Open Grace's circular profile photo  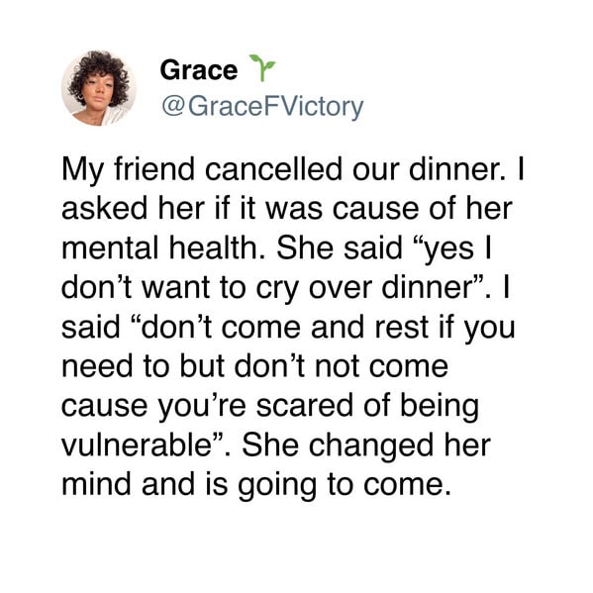click(99, 88)
